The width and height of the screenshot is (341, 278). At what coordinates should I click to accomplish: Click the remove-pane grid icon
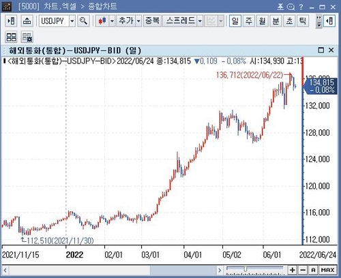[x=27, y=37]
